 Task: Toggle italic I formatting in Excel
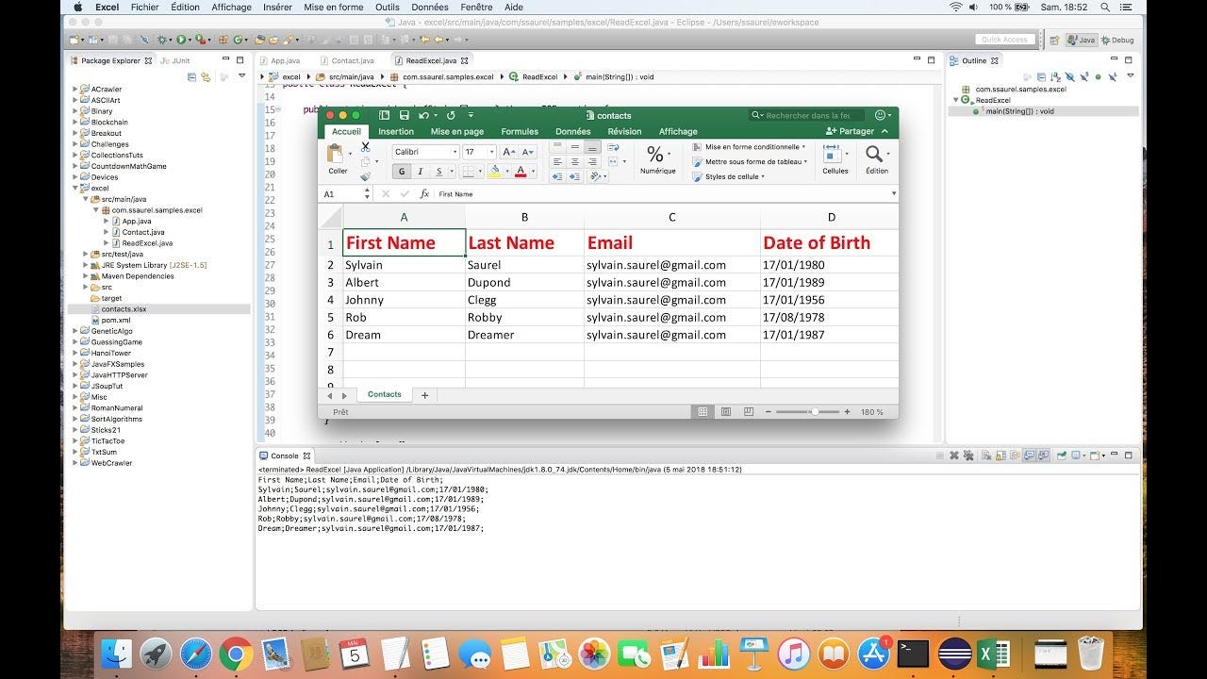coord(421,172)
